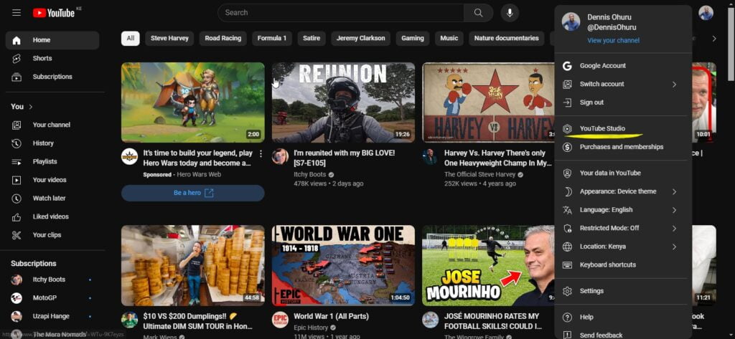
Task: Open Liked videos in sidebar
Action: 52,216
